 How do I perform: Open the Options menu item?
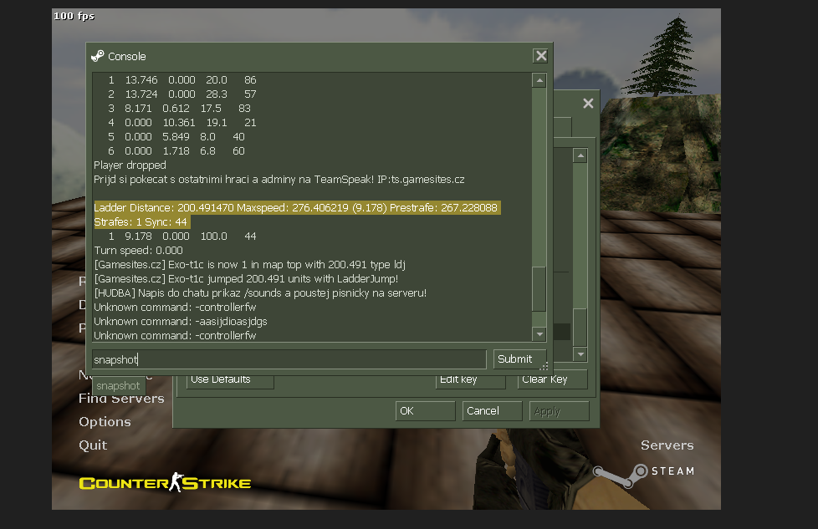coord(105,422)
